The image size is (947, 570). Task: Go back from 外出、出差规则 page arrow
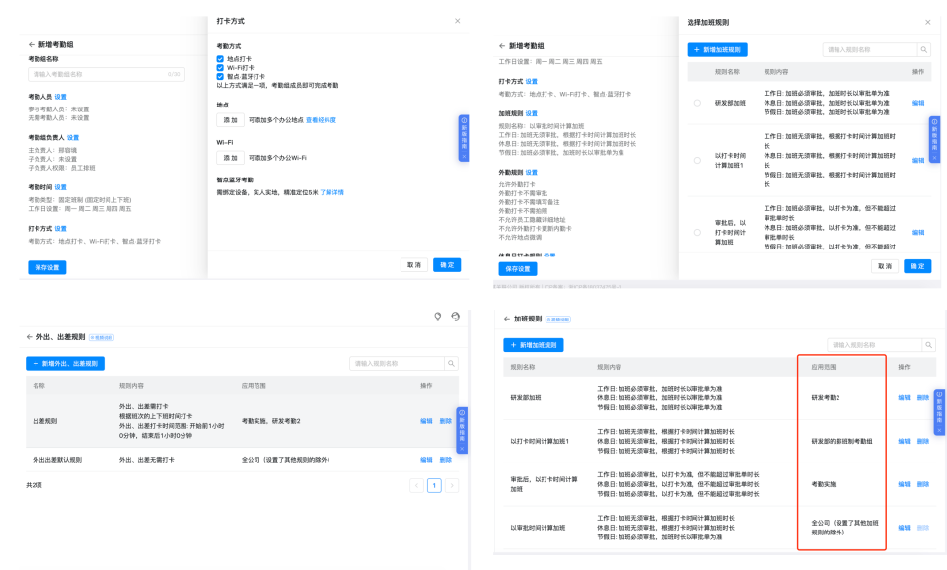[29, 337]
